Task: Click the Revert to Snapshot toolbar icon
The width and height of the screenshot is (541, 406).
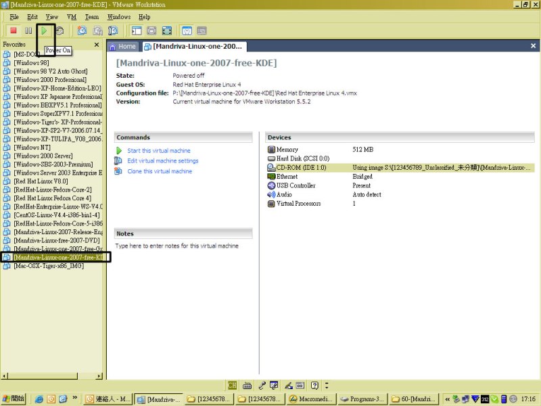Action: point(97,30)
